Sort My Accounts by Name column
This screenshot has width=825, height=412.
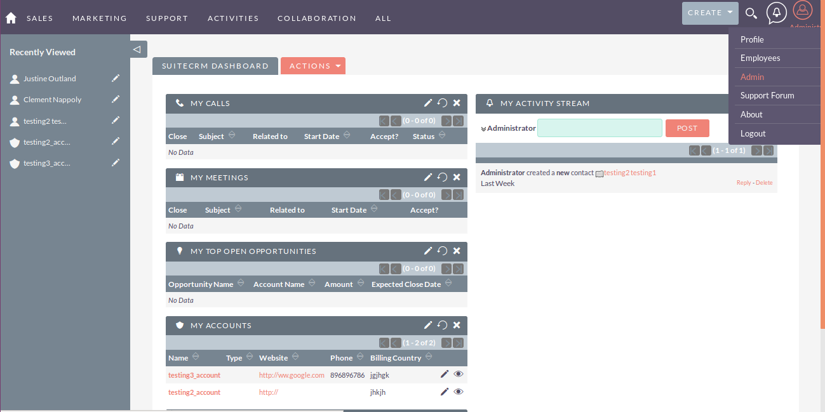click(196, 357)
